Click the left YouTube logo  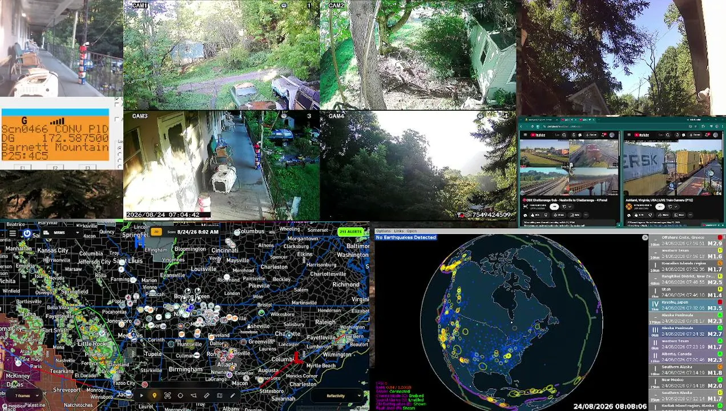coord(538,135)
